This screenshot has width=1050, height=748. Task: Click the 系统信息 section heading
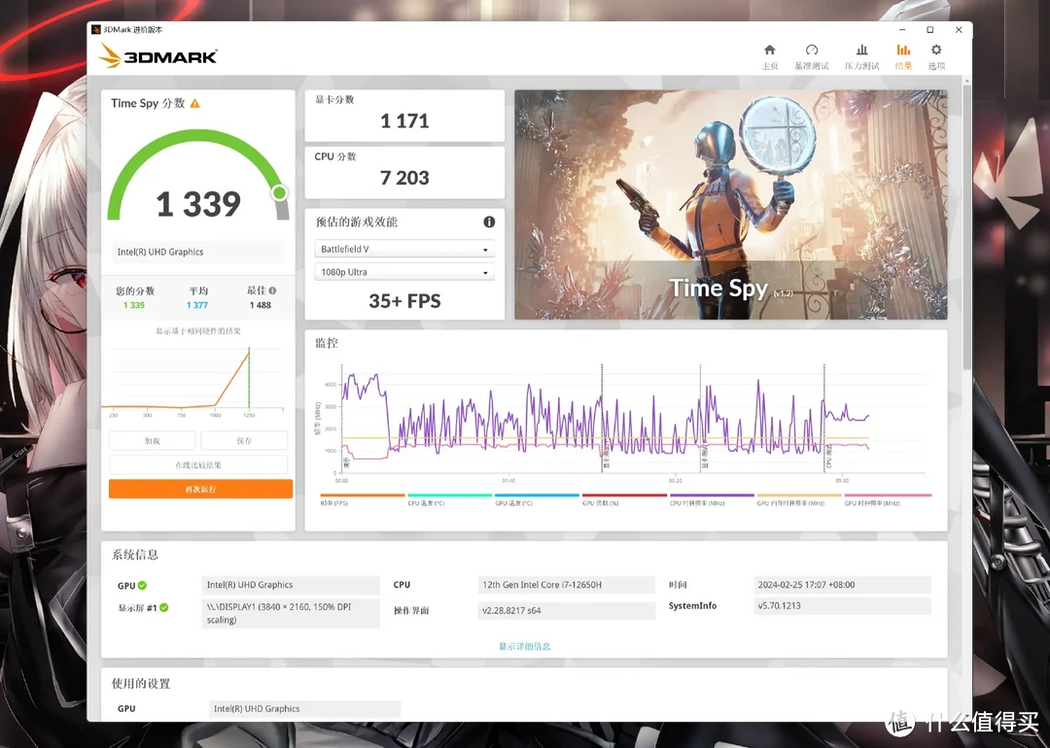[134, 555]
